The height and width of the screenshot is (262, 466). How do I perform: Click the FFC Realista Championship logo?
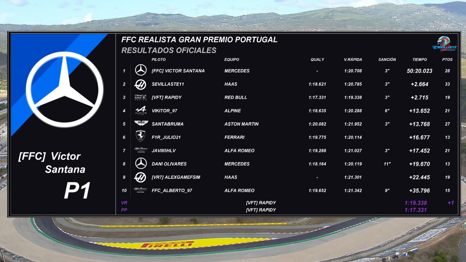tap(444, 44)
